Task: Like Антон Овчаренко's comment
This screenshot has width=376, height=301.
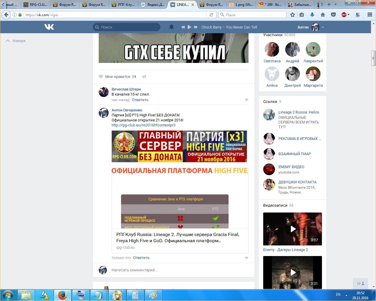Action: [246, 258]
